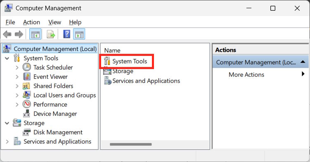This screenshot has height=162, width=310.
Task: Click System Tools icon in center list
Action: click(x=107, y=61)
